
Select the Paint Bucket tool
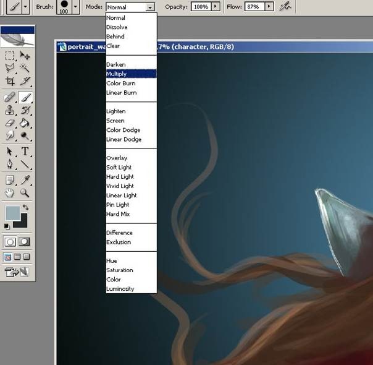click(25, 123)
